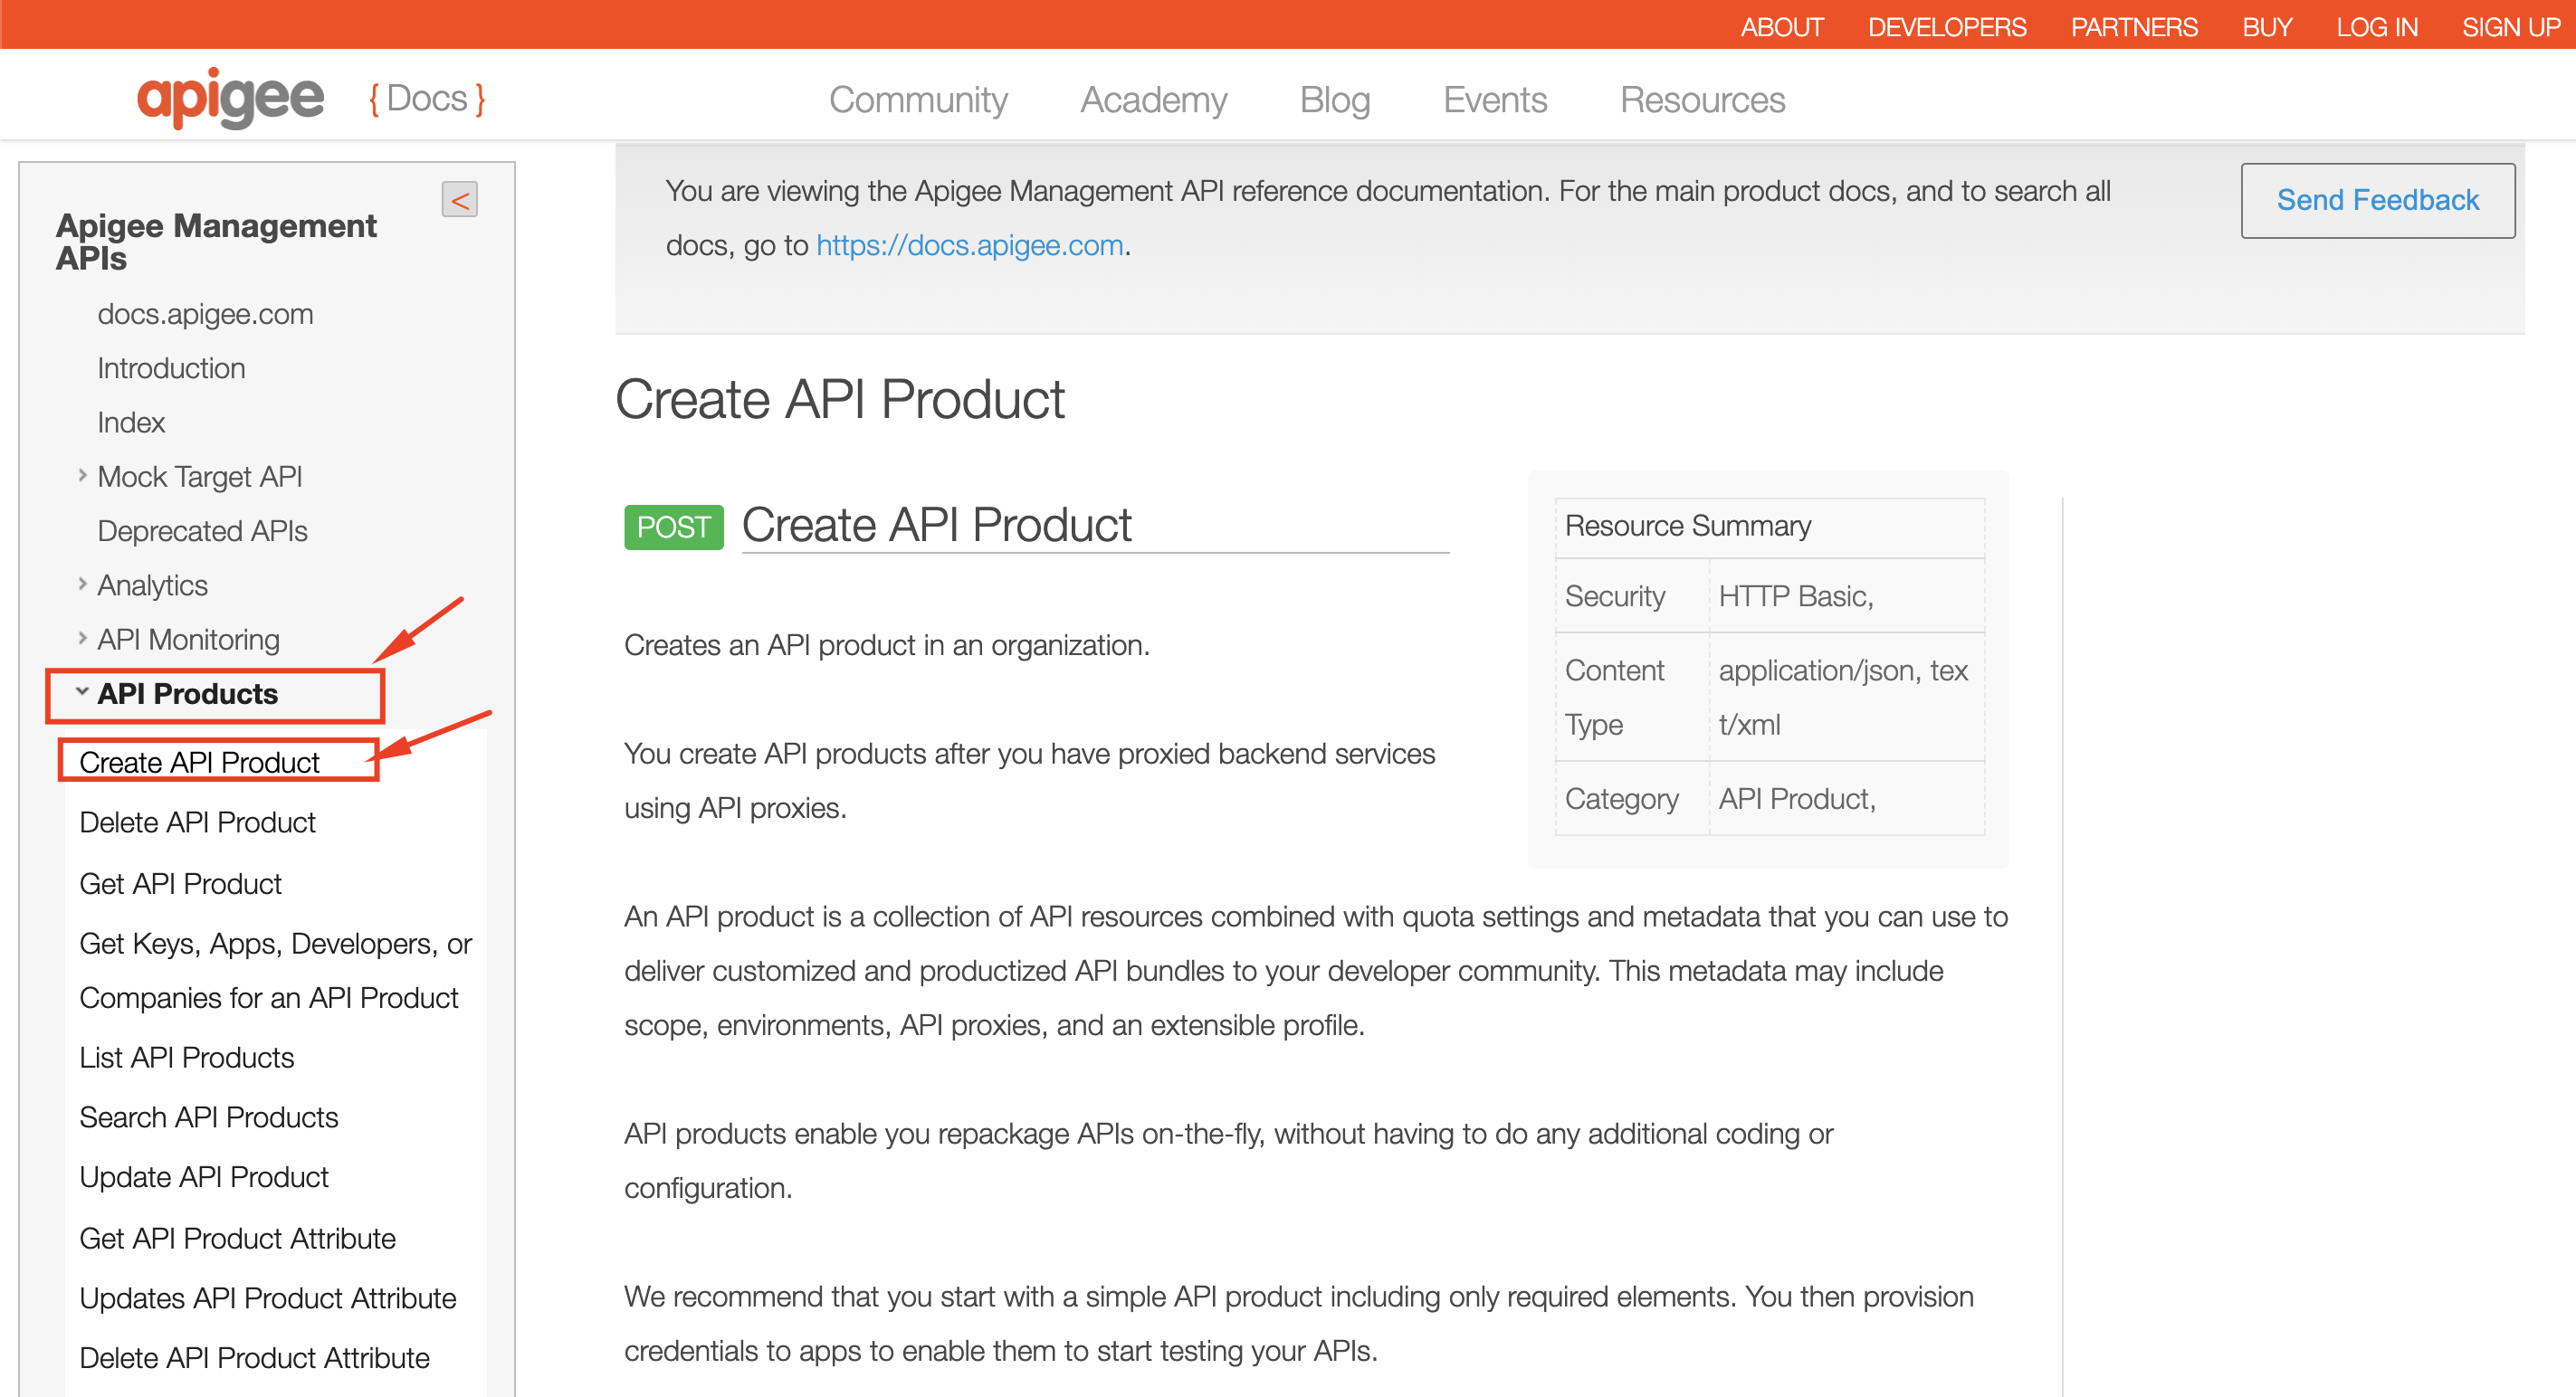The height and width of the screenshot is (1397, 2576).
Task: Open Introduction in the sidebar
Action: tap(171, 367)
